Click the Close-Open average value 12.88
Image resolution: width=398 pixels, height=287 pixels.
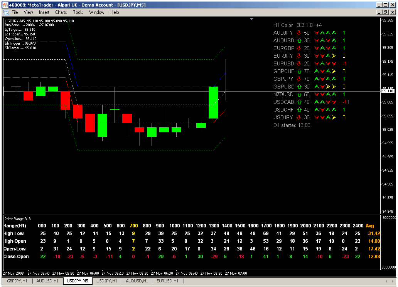(374, 256)
